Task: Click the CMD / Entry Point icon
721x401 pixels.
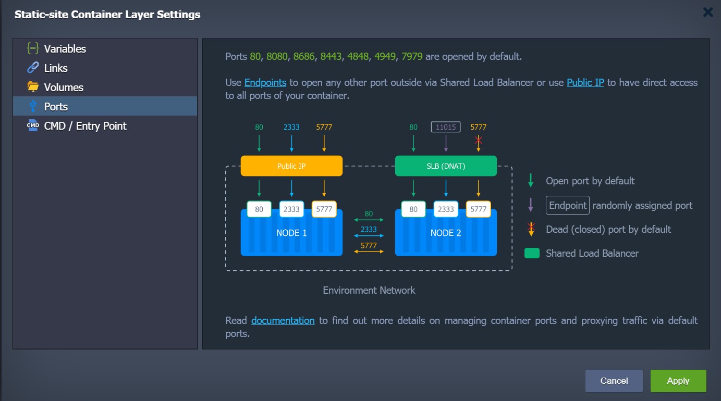Action: tap(33, 126)
